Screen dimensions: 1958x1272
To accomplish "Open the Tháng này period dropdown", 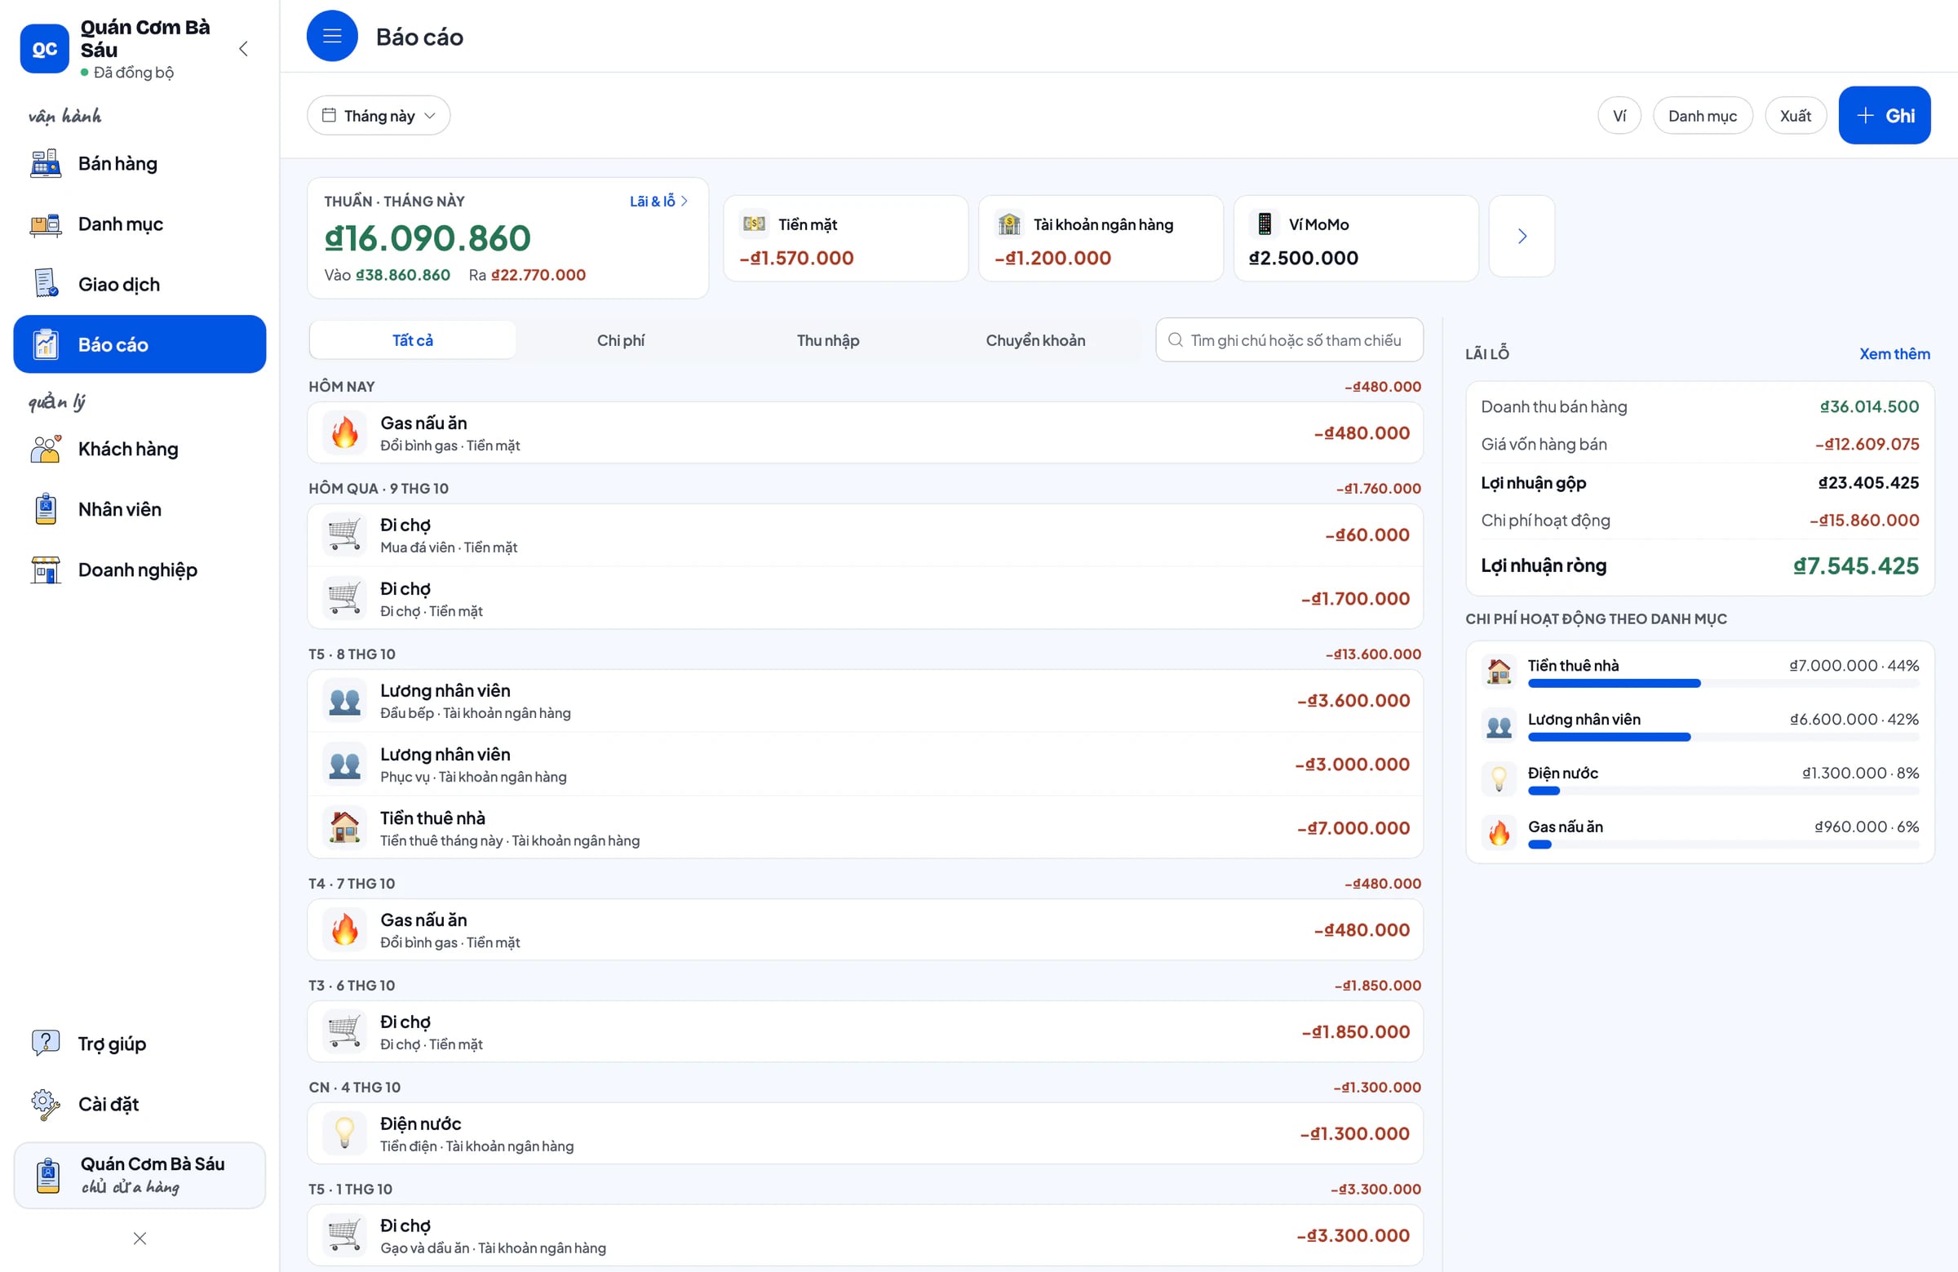I will point(379,116).
